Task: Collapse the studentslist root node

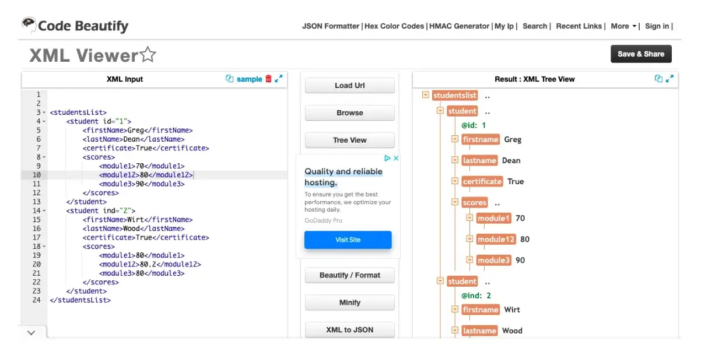Action: click(x=426, y=95)
